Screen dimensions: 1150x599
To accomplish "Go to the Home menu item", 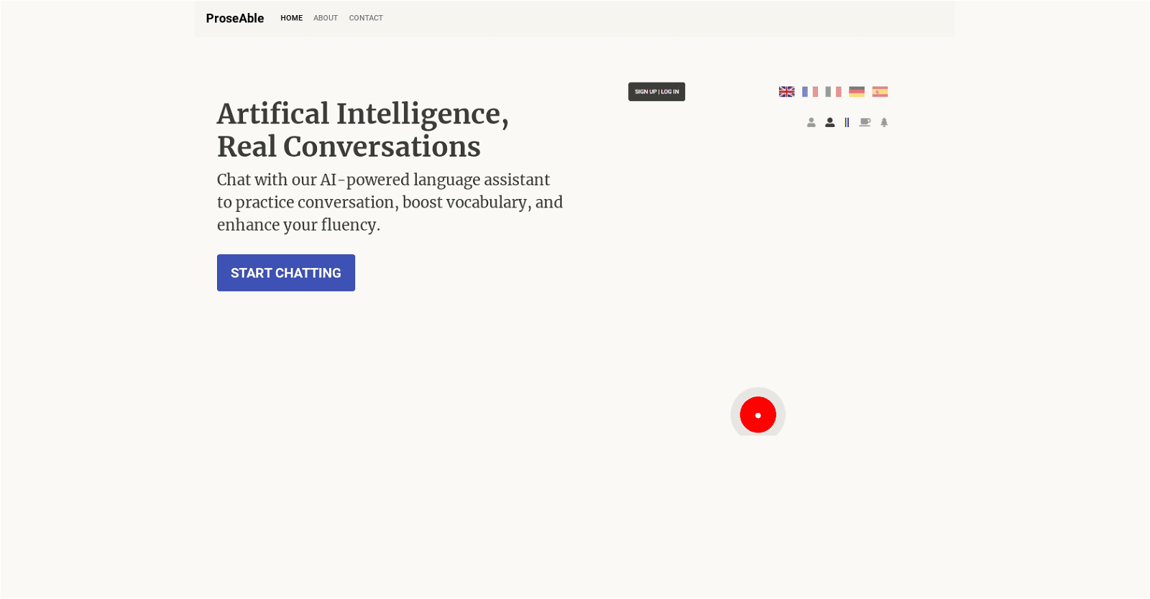I will click(291, 18).
